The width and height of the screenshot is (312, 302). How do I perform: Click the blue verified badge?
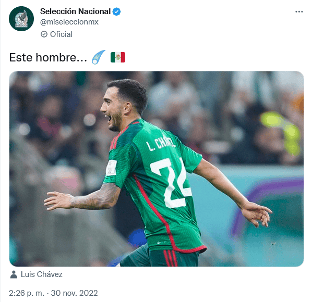click(116, 11)
